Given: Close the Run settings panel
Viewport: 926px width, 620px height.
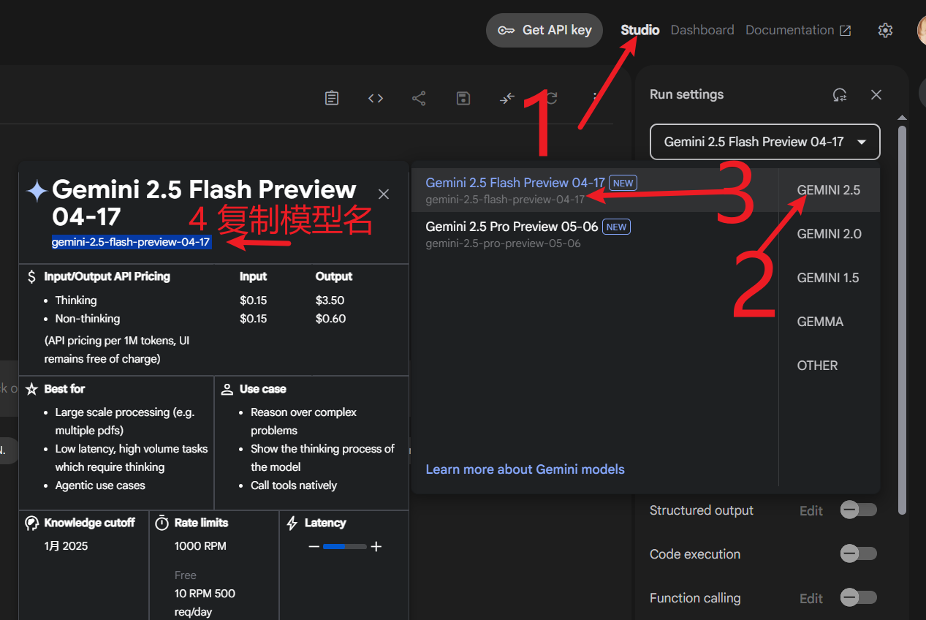Looking at the screenshot, I should (x=876, y=95).
